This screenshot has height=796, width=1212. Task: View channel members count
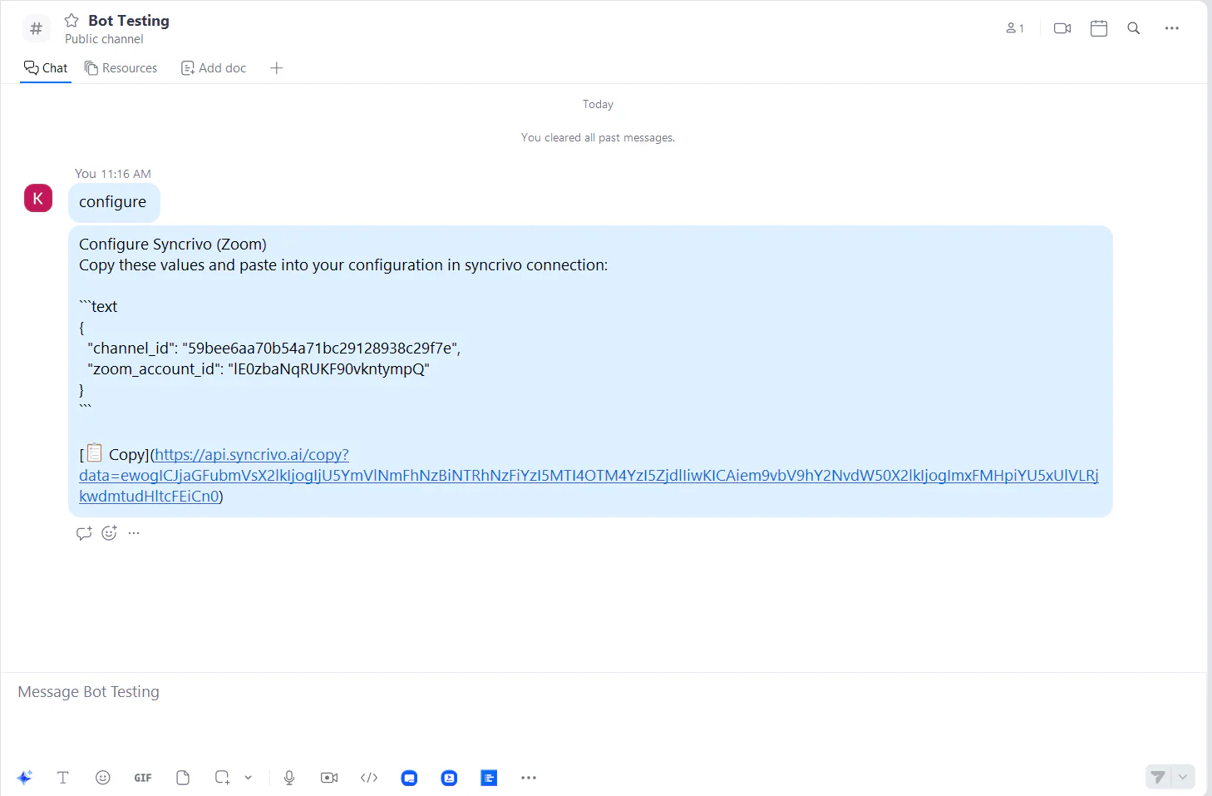tap(1015, 28)
